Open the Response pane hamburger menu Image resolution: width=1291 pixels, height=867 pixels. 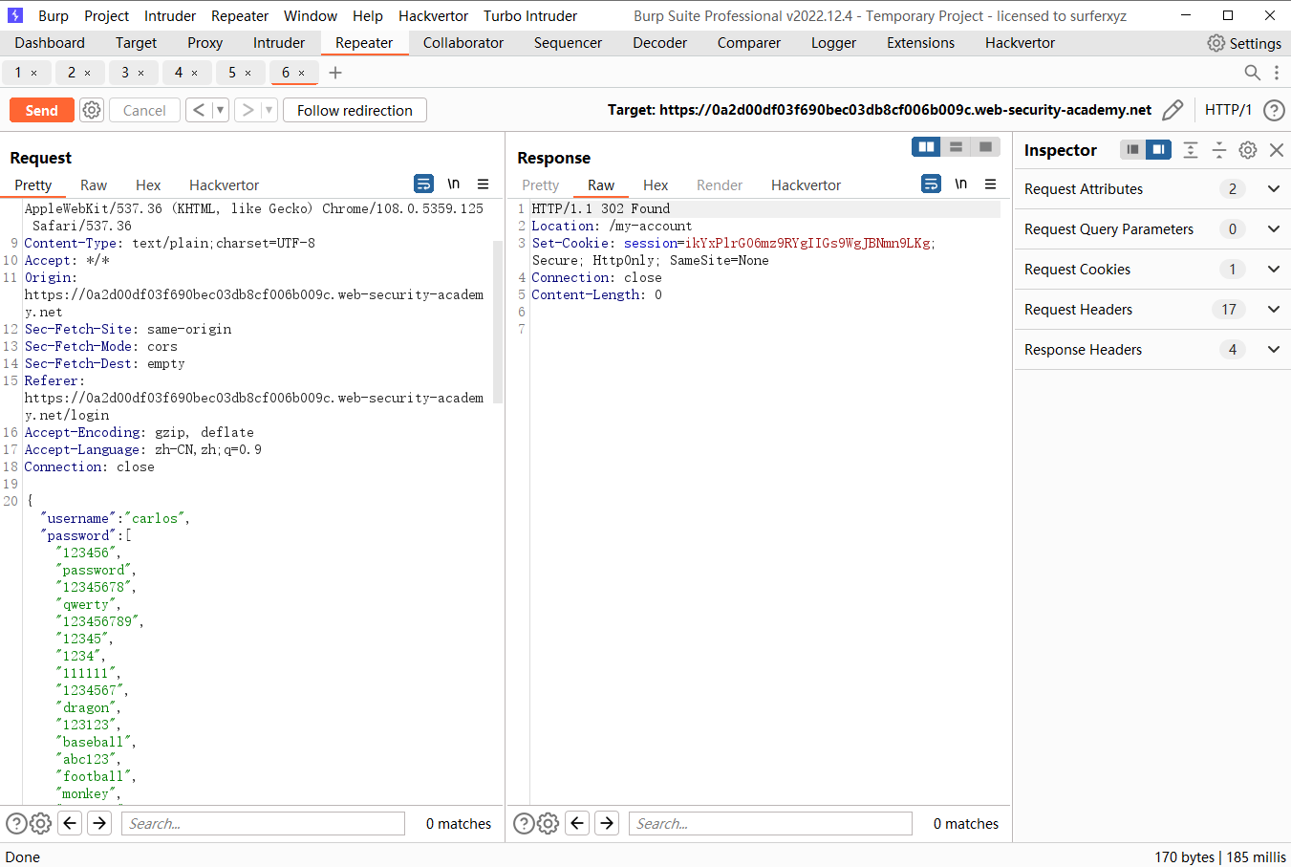click(991, 184)
